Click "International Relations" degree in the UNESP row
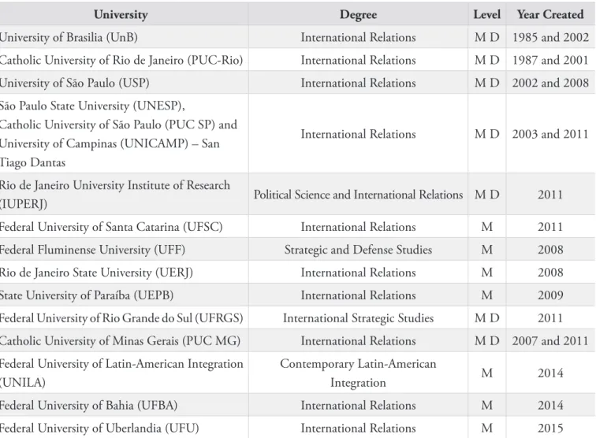Screen dimensions: 596x438 point(359,134)
